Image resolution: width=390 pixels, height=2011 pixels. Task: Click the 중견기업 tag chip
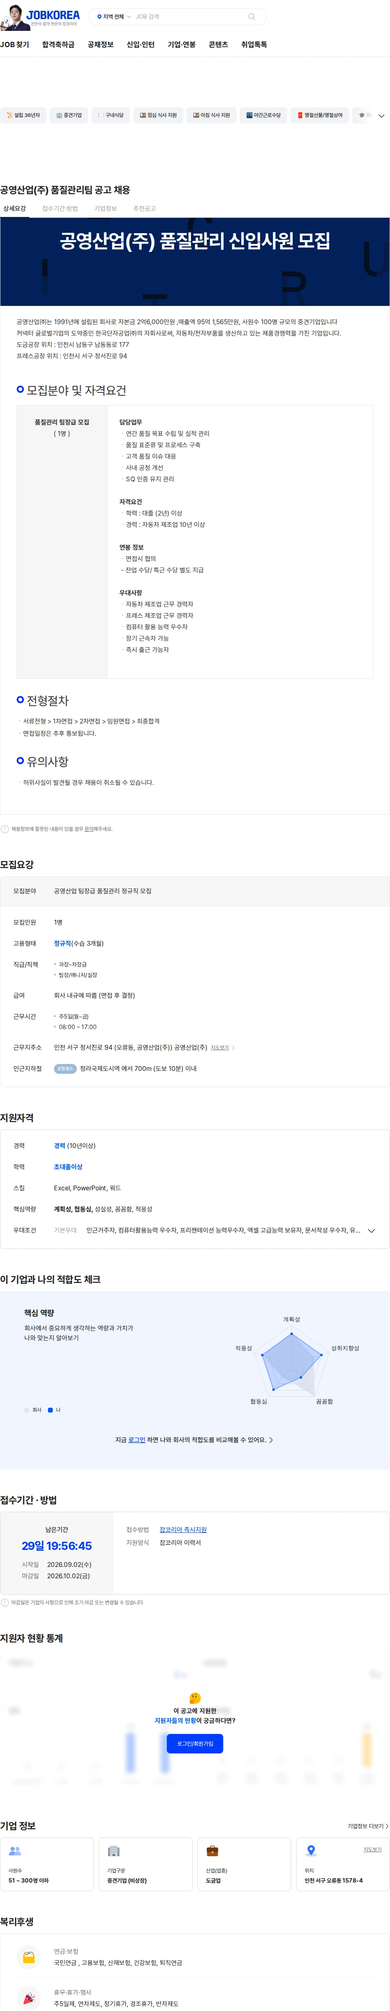click(69, 115)
